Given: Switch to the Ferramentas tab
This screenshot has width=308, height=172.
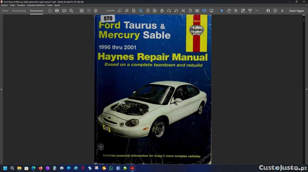Looking at the screenshot, I should click(x=19, y=11).
